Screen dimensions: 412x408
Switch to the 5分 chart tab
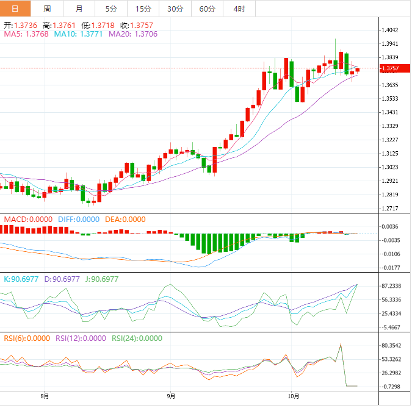tap(111, 9)
